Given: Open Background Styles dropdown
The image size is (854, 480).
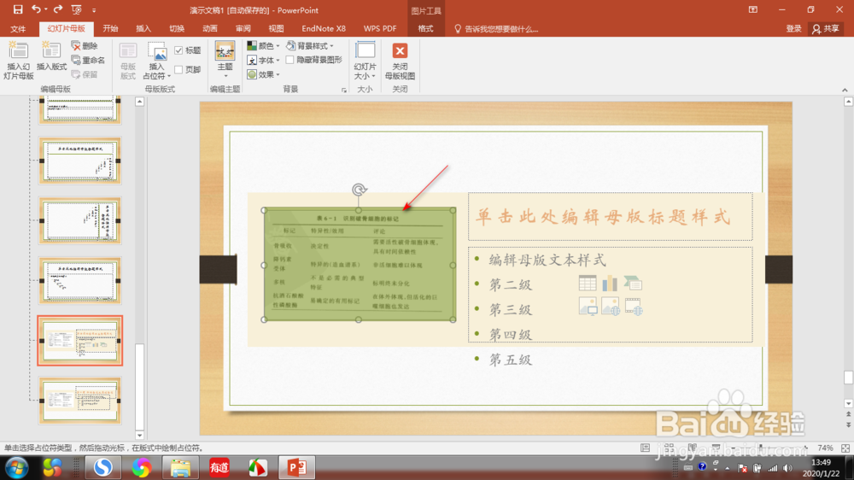Looking at the screenshot, I should [x=310, y=46].
